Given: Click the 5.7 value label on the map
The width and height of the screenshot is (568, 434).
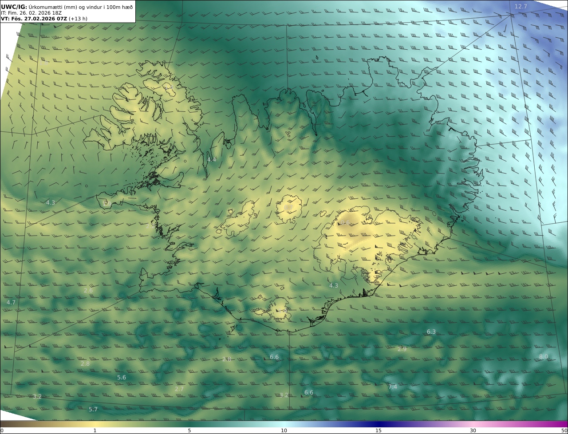Looking at the screenshot, I should [93, 410].
